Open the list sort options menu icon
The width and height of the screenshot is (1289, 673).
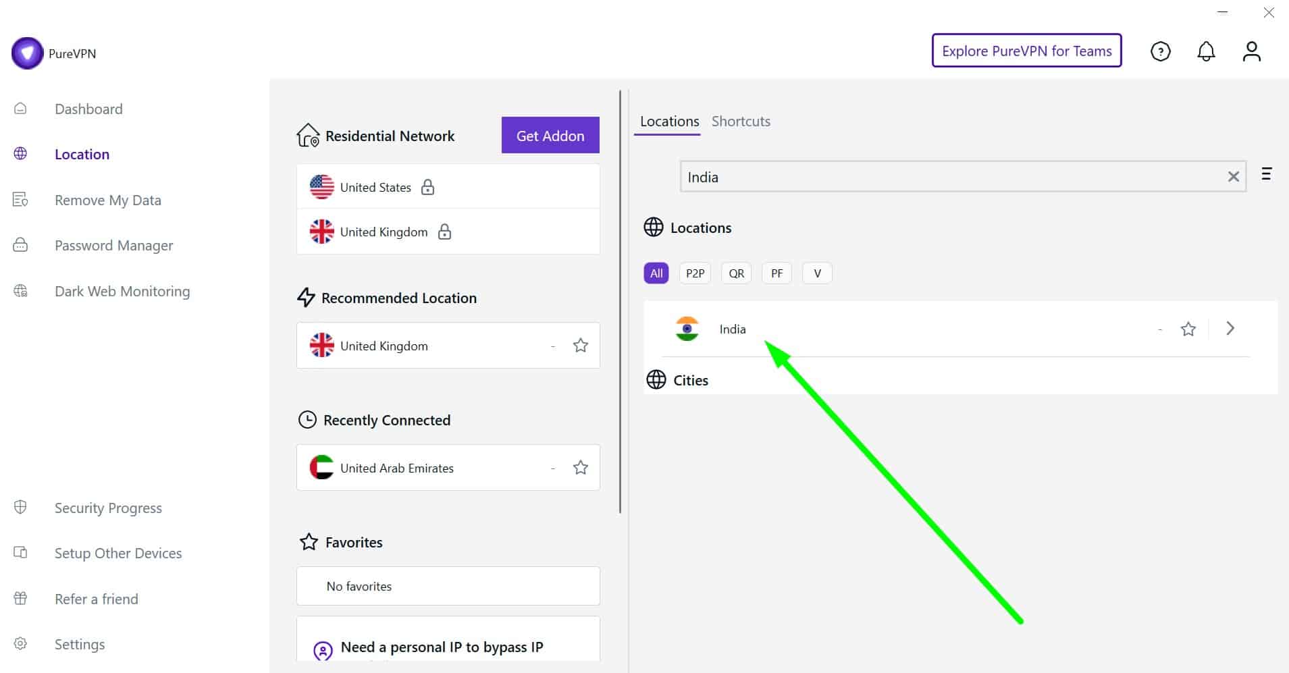(1267, 174)
